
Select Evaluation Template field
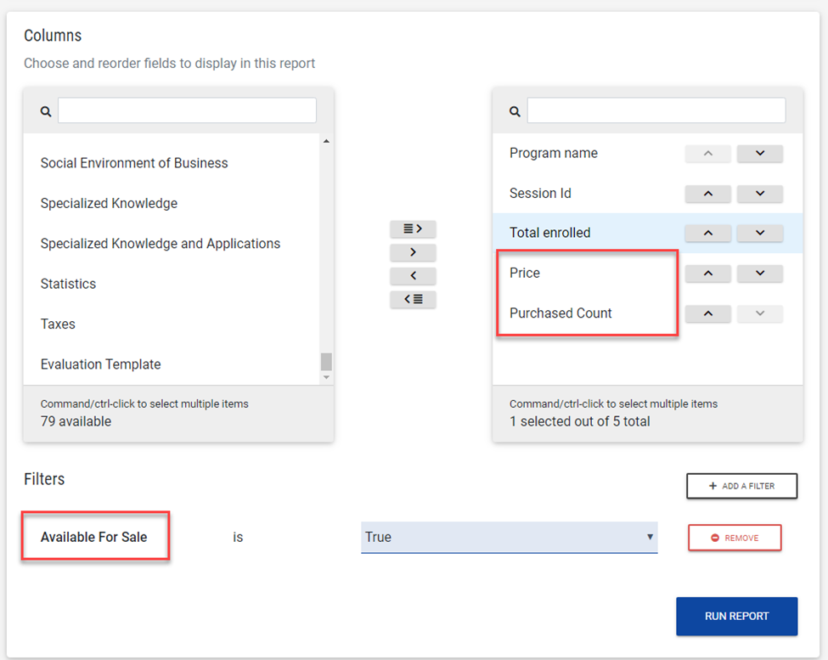[100, 364]
